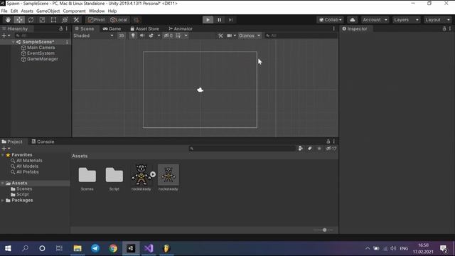Screen dimensions: 455x256
Task: Search assets by type
Action: [301, 149]
